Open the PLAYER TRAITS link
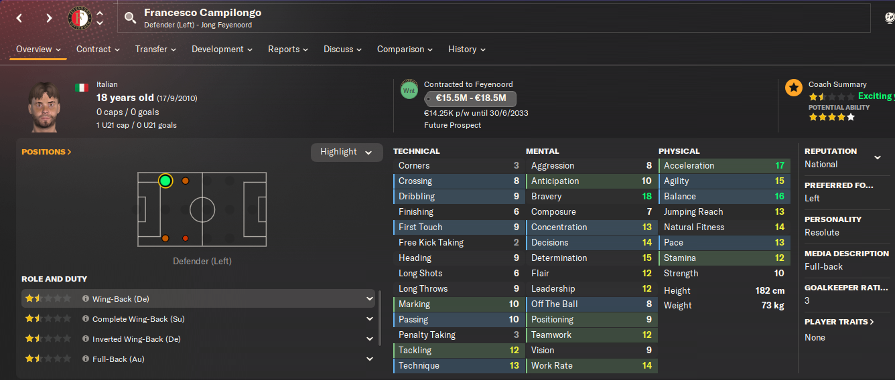The image size is (895, 380). click(839, 322)
